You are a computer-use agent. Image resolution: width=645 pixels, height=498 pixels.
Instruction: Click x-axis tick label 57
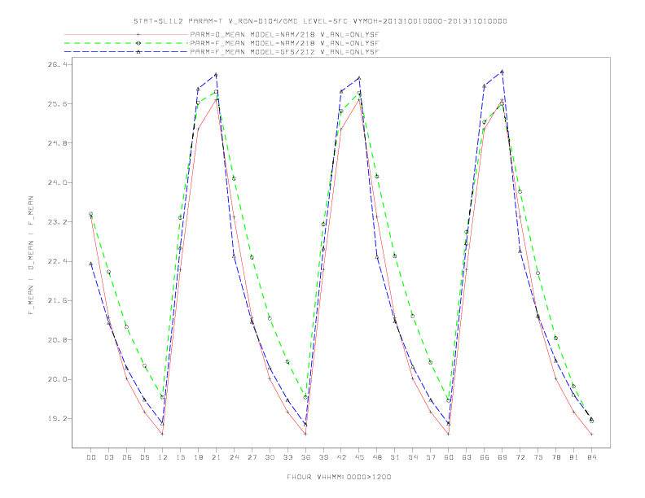click(431, 457)
